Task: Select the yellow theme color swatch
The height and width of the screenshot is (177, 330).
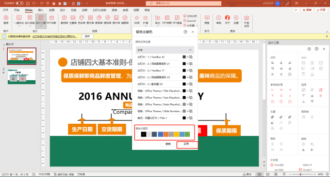Action: [x=177, y=134]
